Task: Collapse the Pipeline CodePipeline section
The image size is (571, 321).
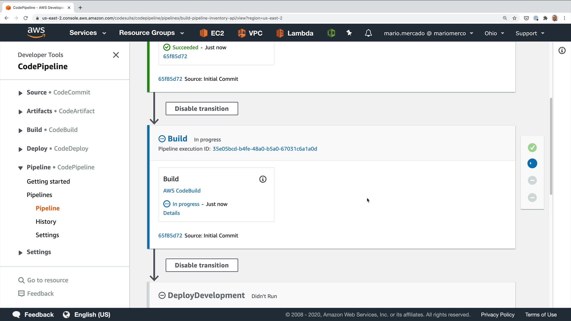Action: tap(20, 168)
